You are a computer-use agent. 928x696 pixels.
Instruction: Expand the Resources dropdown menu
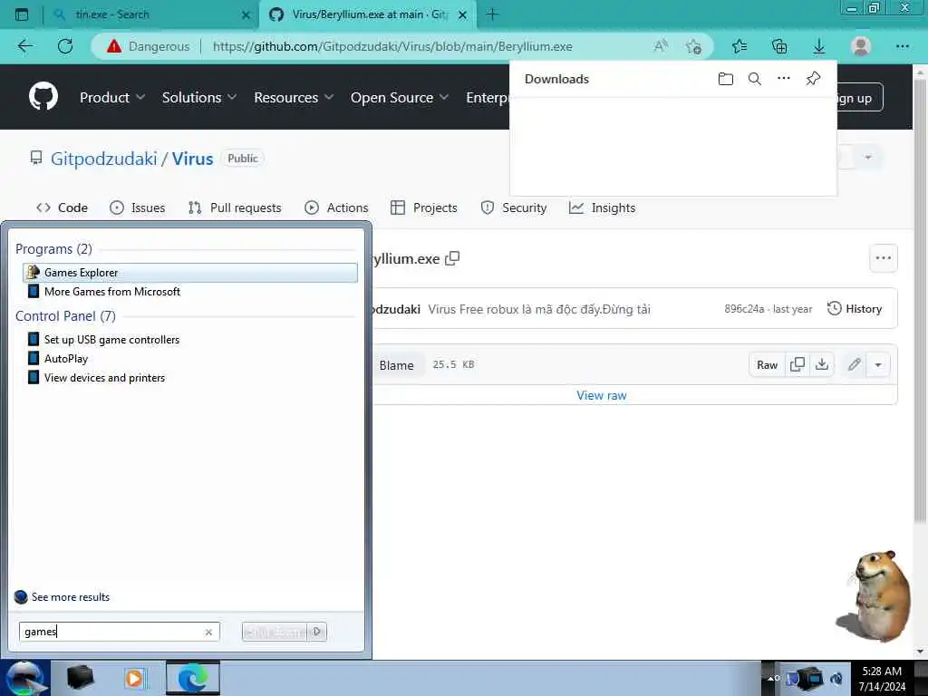[294, 97]
